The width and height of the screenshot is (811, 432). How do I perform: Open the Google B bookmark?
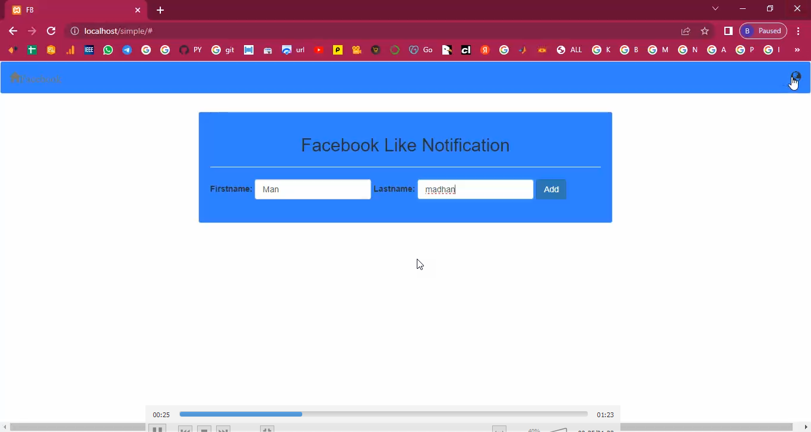(629, 50)
